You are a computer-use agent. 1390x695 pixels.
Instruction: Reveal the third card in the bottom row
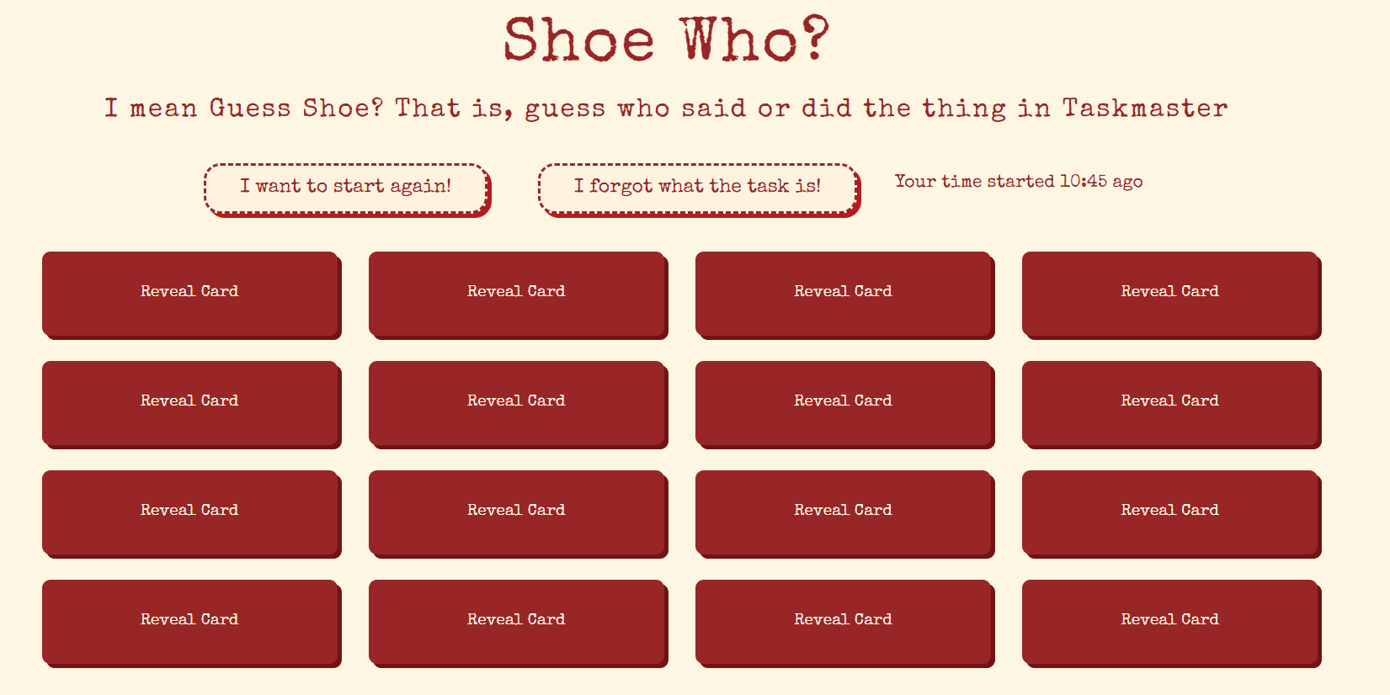click(x=844, y=621)
